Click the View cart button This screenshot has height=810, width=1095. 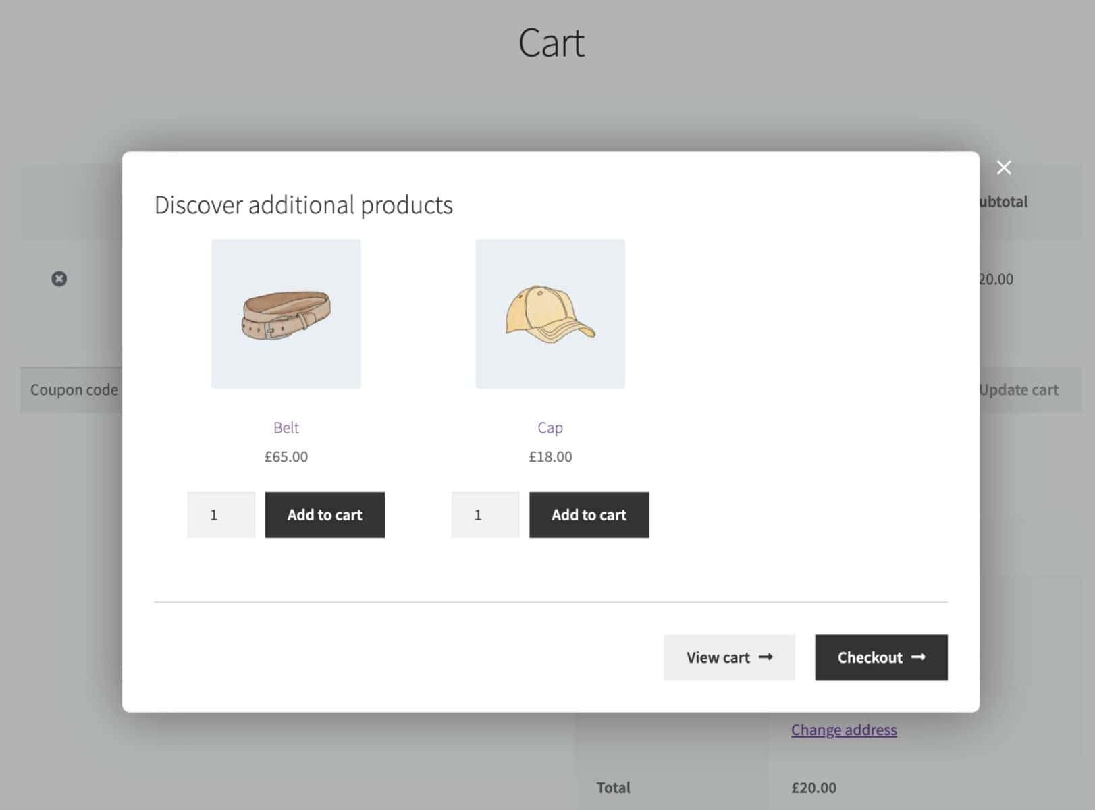[730, 657]
